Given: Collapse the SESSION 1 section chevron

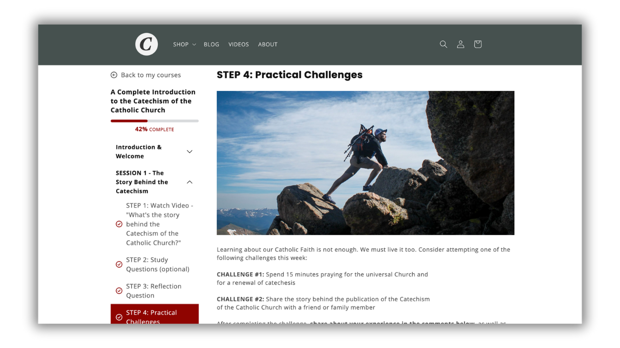Looking at the screenshot, I should [x=189, y=182].
